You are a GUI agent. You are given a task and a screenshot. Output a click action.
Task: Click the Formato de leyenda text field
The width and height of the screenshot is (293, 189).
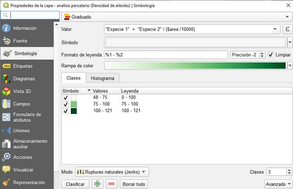pyautogui.click(x=166, y=55)
